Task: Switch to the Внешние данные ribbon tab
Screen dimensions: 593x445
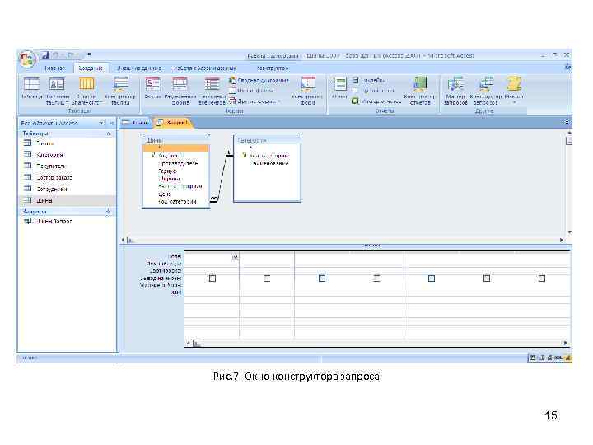Action: pyautogui.click(x=139, y=68)
